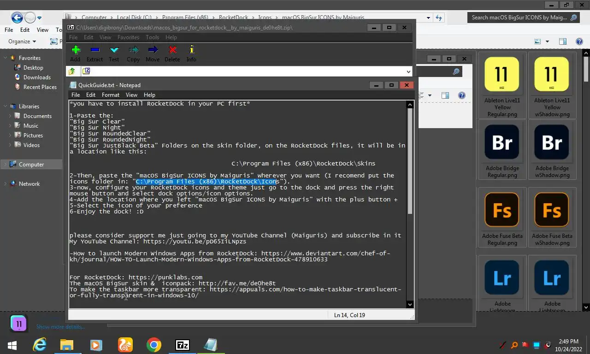Click the help icon in the middle Explorer window
The width and height of the screenshot is (590, 354).
(x=461, y=95)
